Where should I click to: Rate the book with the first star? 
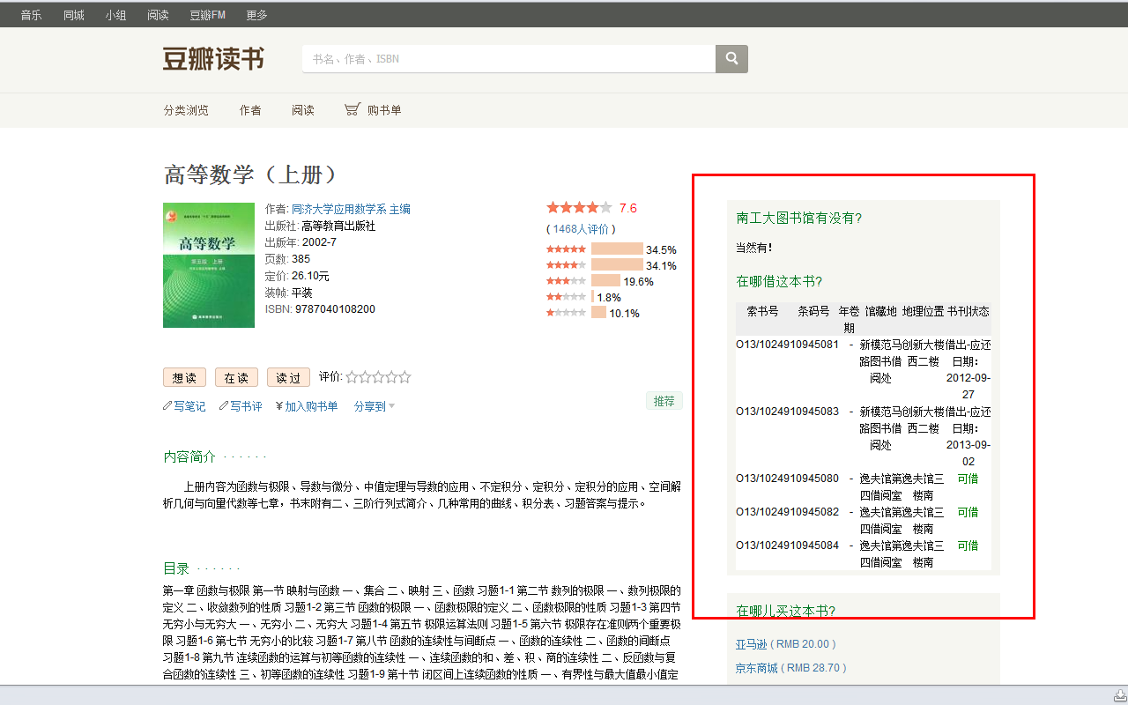pos(351,377)
